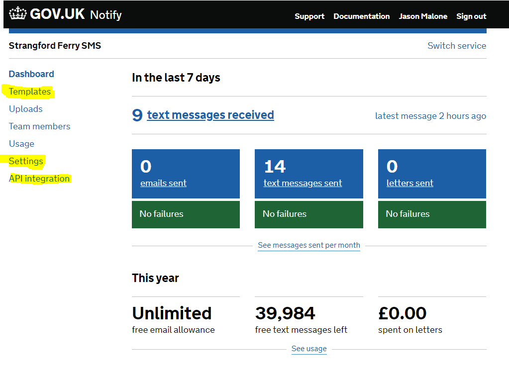Image resolution: width=509 pixels, height=380 pixels.
Task: Open API integration settings
Action: pyautogui.click(x=39, y=178)
